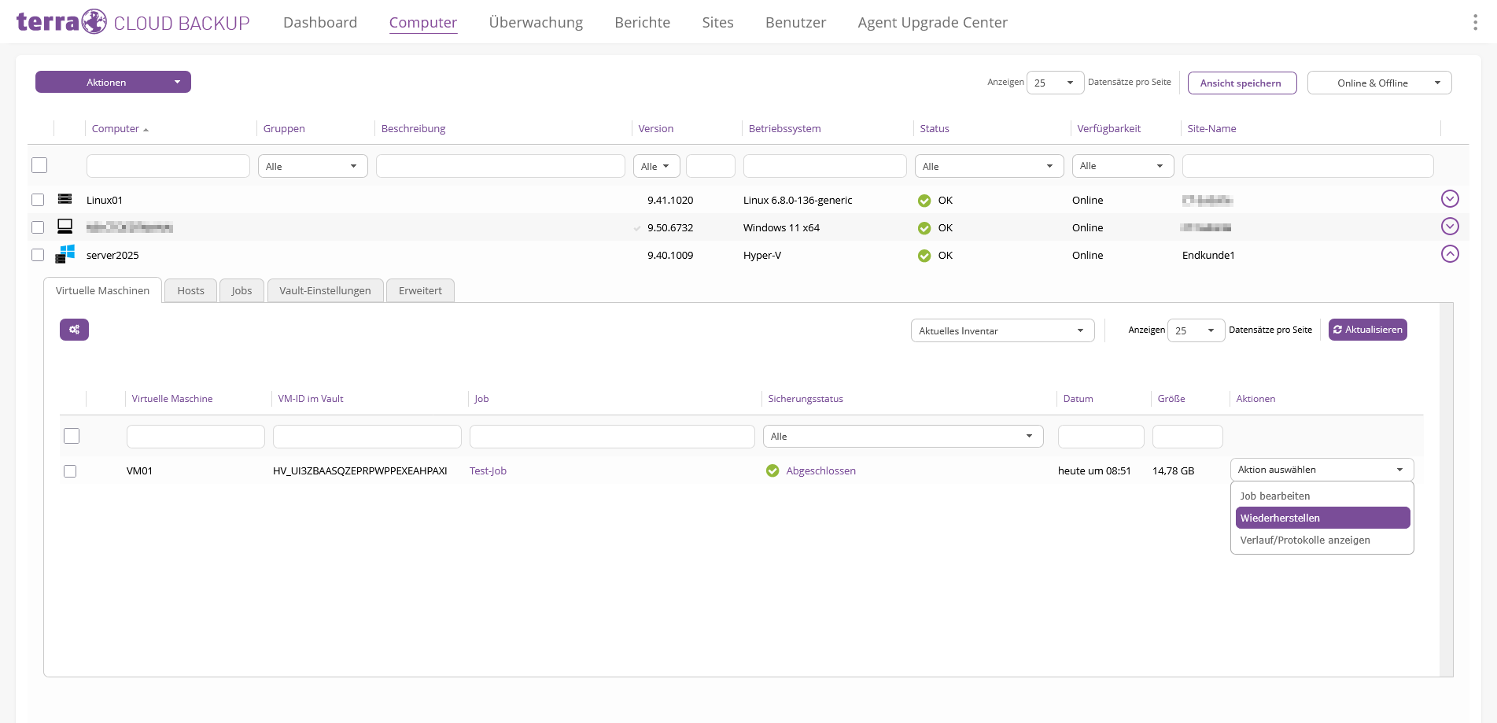This screenshot has height=723, width=1497.
Task: Check the VM01 row checkbox
Action: coord(70,471)
